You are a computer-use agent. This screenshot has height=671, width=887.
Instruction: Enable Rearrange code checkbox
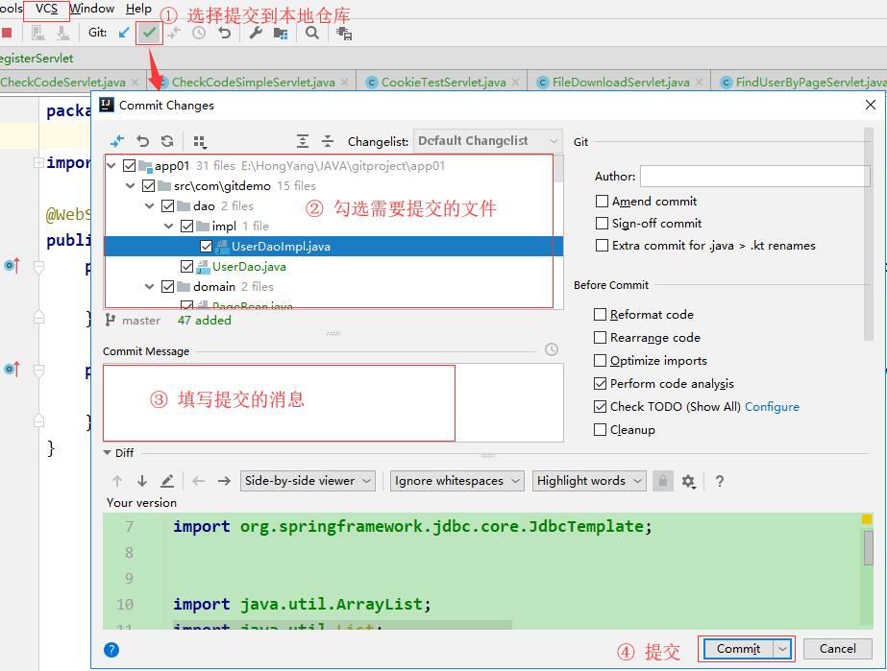[601, 338]
